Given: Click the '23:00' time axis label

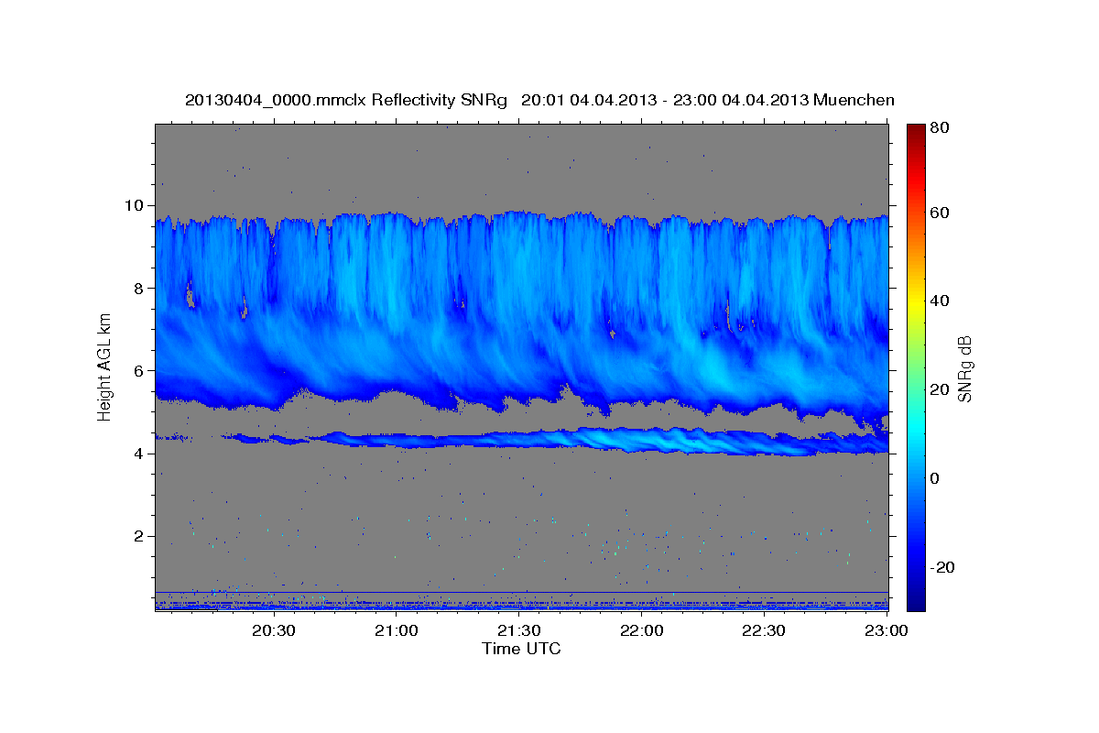Looking at the screenshot, I should (x=887, y=630).
